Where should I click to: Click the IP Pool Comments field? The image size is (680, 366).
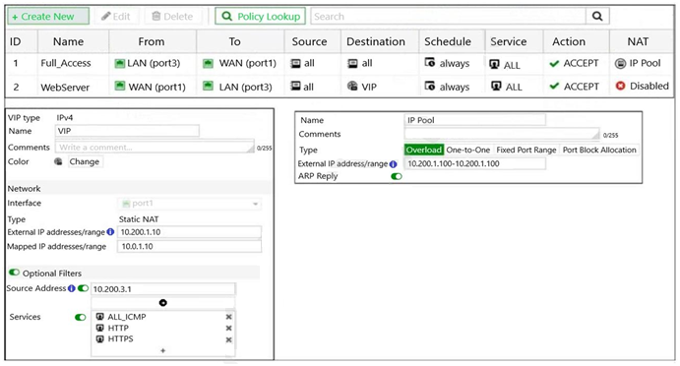[x=502, y=134]
